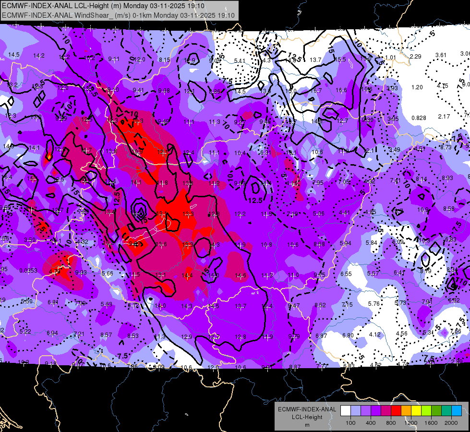Click the lime green legend swatch
This screenshot has height=432, width=470.
tap(426, 411)
